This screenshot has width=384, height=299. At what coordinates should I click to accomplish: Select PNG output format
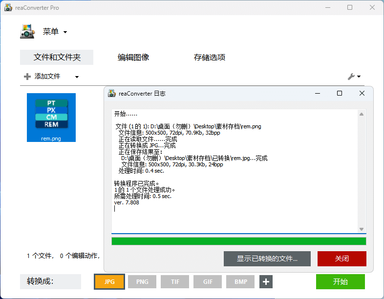pos(142,281)
